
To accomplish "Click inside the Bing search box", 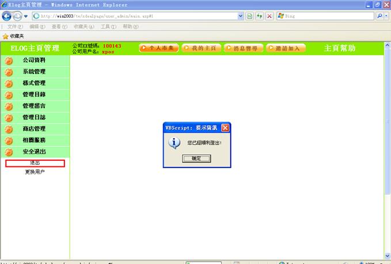I will 328,16.
